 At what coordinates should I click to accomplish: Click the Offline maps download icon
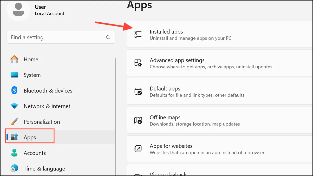click(x=138, y=120)
